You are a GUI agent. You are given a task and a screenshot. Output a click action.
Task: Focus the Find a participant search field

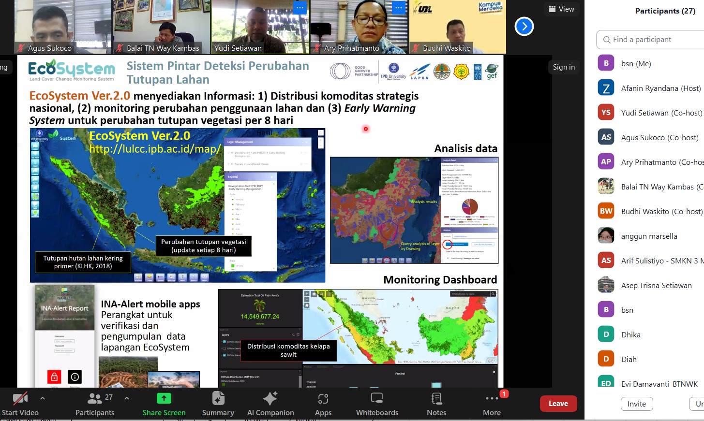(650, 40)
